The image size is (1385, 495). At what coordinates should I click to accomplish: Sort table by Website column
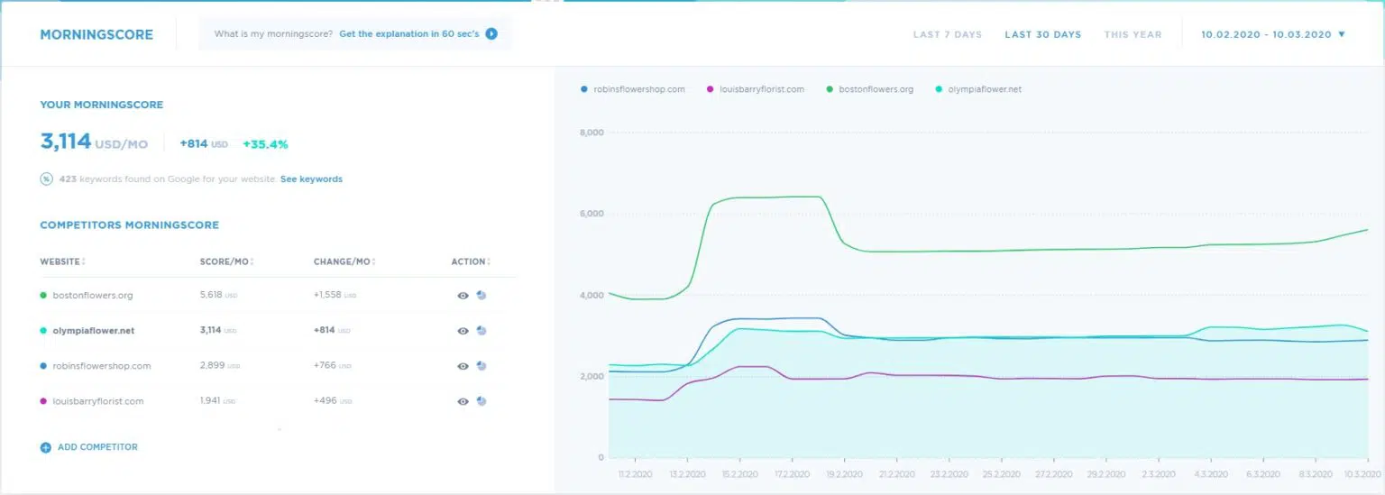[x=62, y=261]
